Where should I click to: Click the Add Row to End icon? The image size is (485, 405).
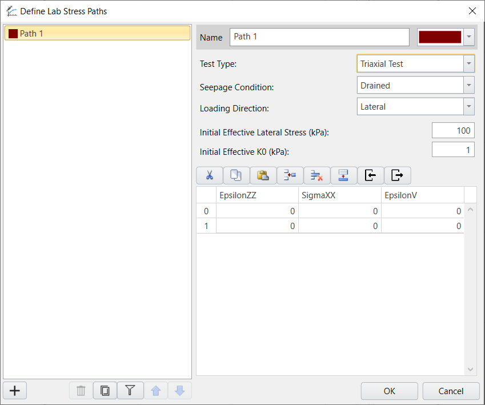pos(343,175)
